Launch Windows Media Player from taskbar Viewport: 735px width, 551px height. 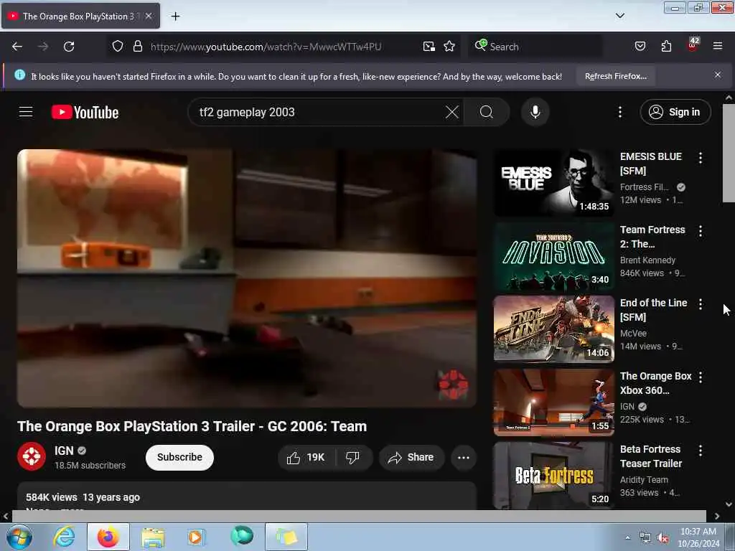click(196, 537)
